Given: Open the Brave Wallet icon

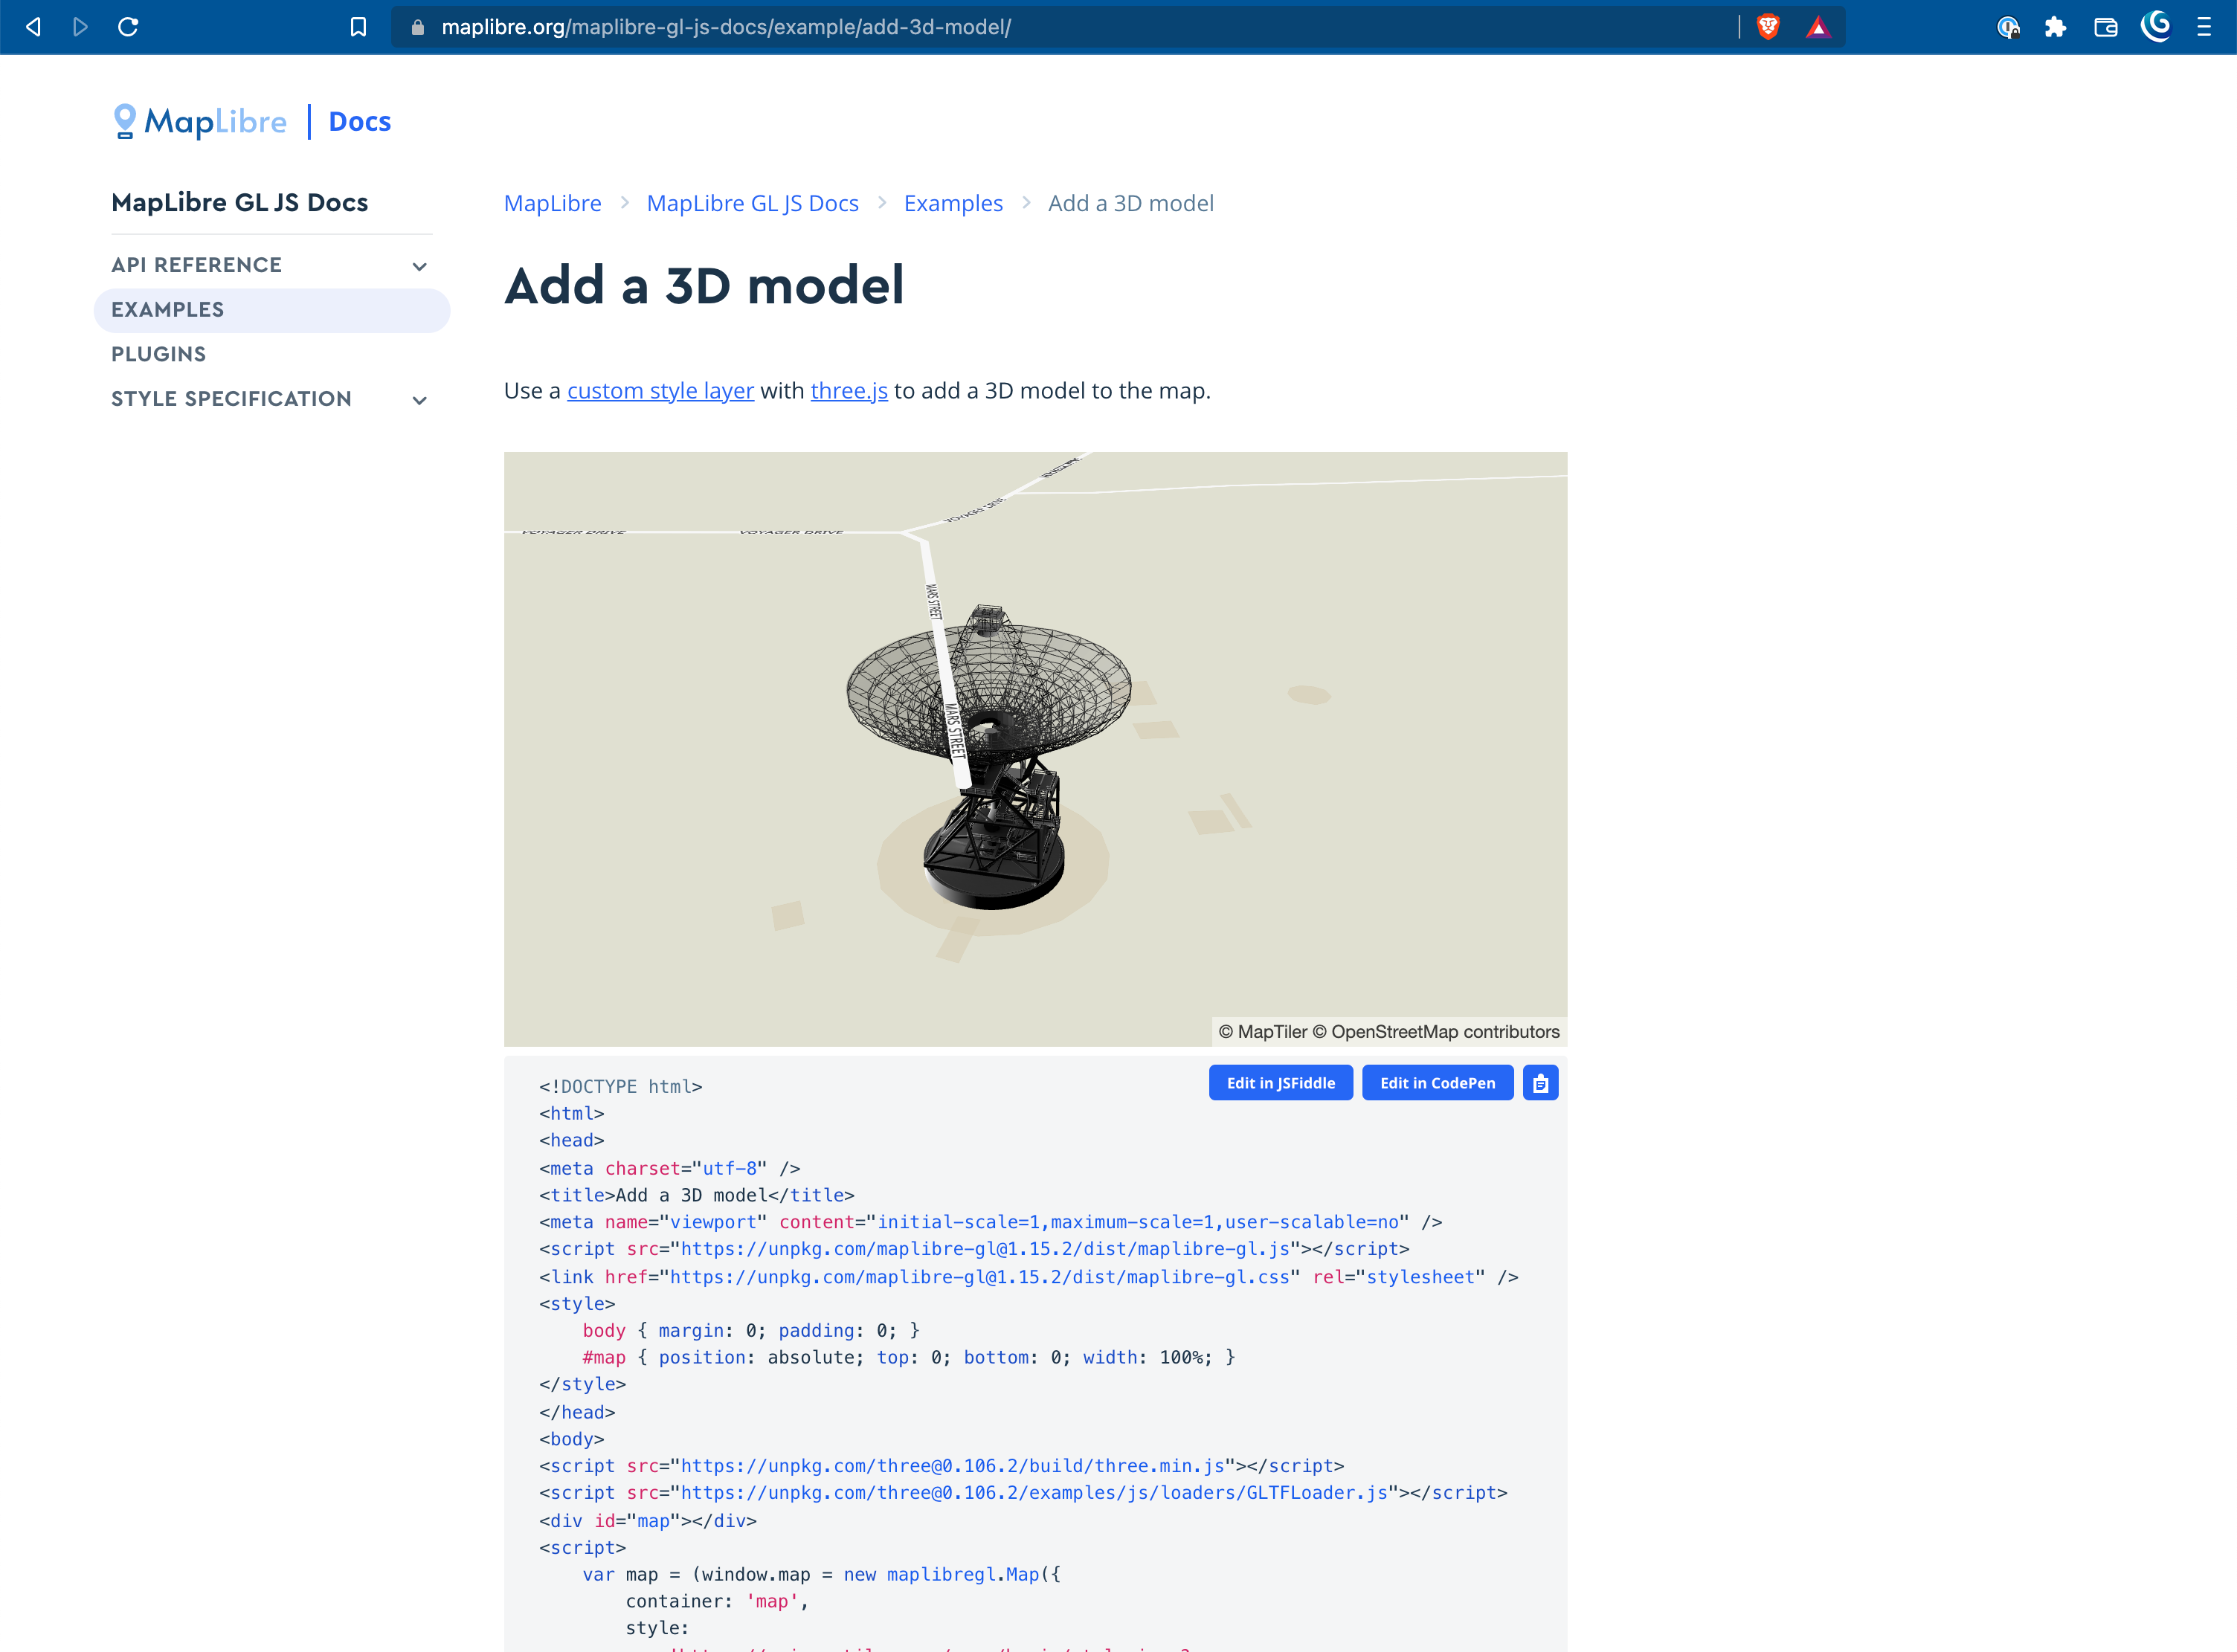Looking at the screenshot, I should (2105, 27).
